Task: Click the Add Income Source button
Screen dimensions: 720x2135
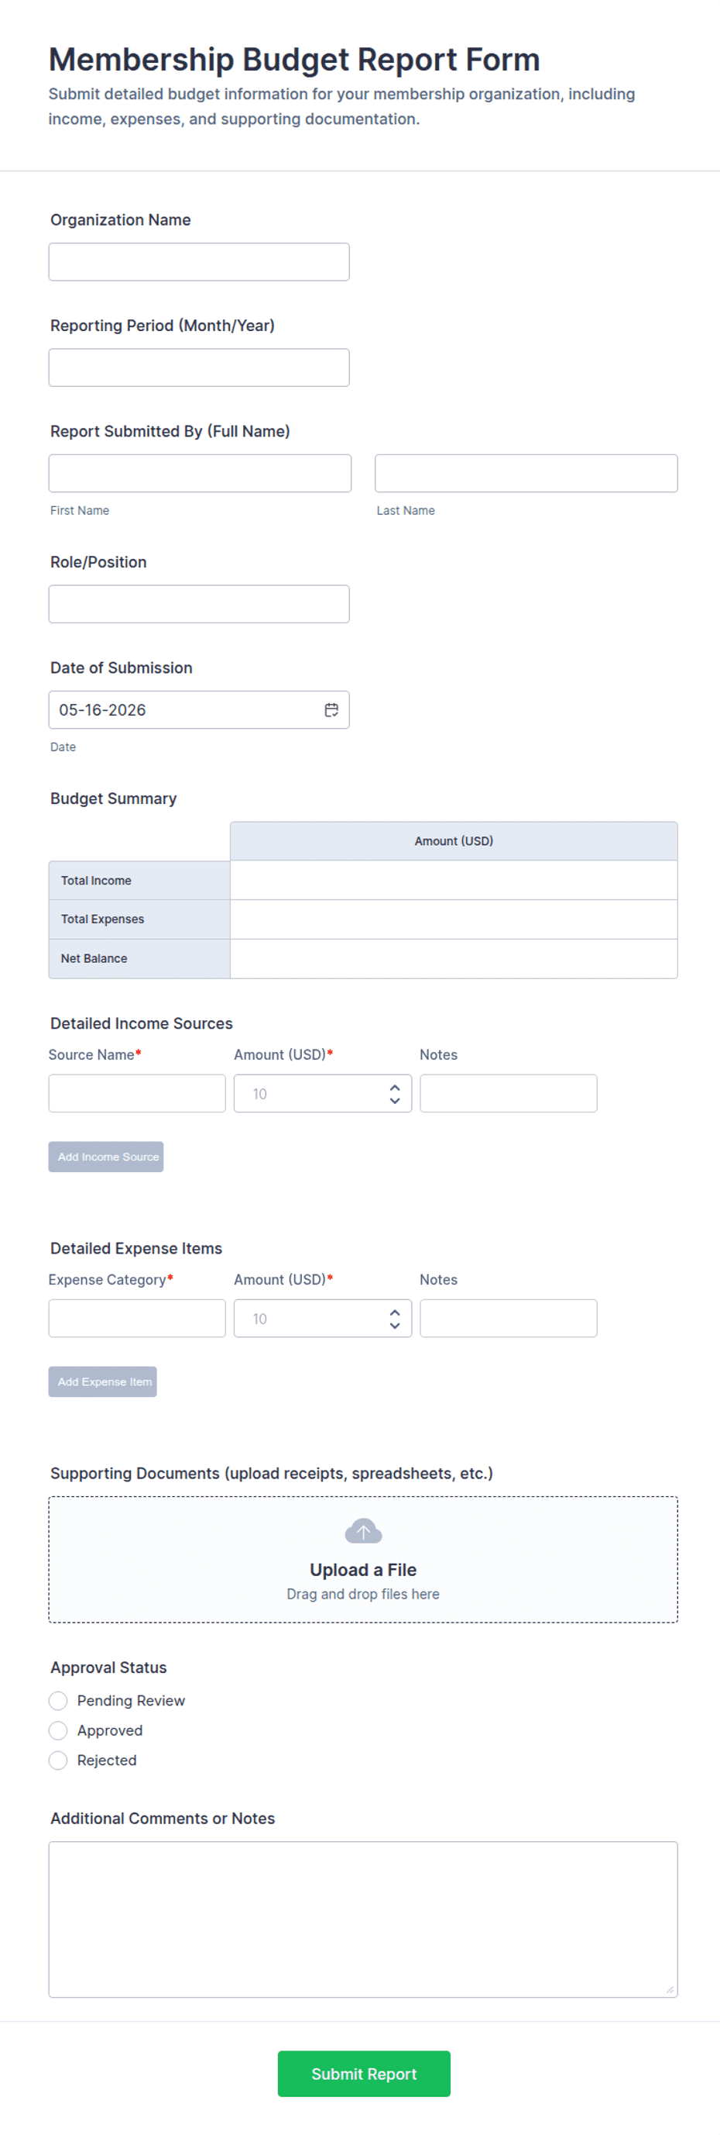Action: click(106, 1156)
